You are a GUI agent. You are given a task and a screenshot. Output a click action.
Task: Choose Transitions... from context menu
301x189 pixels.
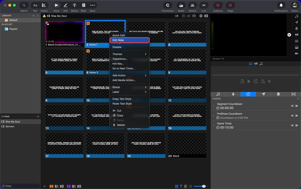[129, 59]
